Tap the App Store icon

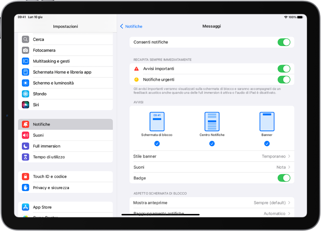coord(25,207)
